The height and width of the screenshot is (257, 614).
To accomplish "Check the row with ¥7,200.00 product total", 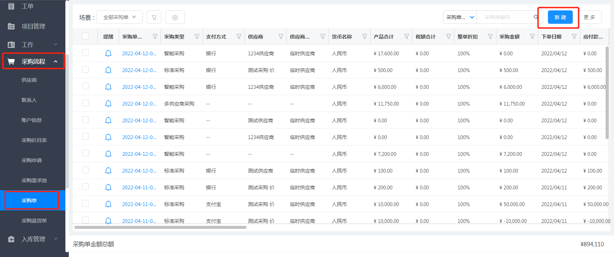I will (x=86, y=153).
